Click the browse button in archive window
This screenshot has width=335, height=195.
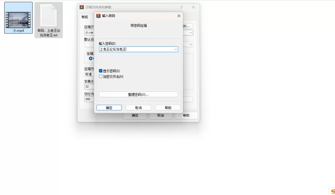click(188, 26)
